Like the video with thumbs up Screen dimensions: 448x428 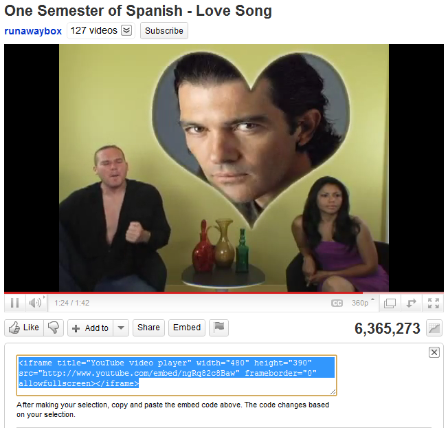(x=24, y=328)
